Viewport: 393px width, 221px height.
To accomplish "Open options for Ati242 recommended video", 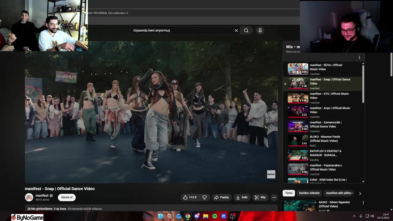I will (363, 203).
